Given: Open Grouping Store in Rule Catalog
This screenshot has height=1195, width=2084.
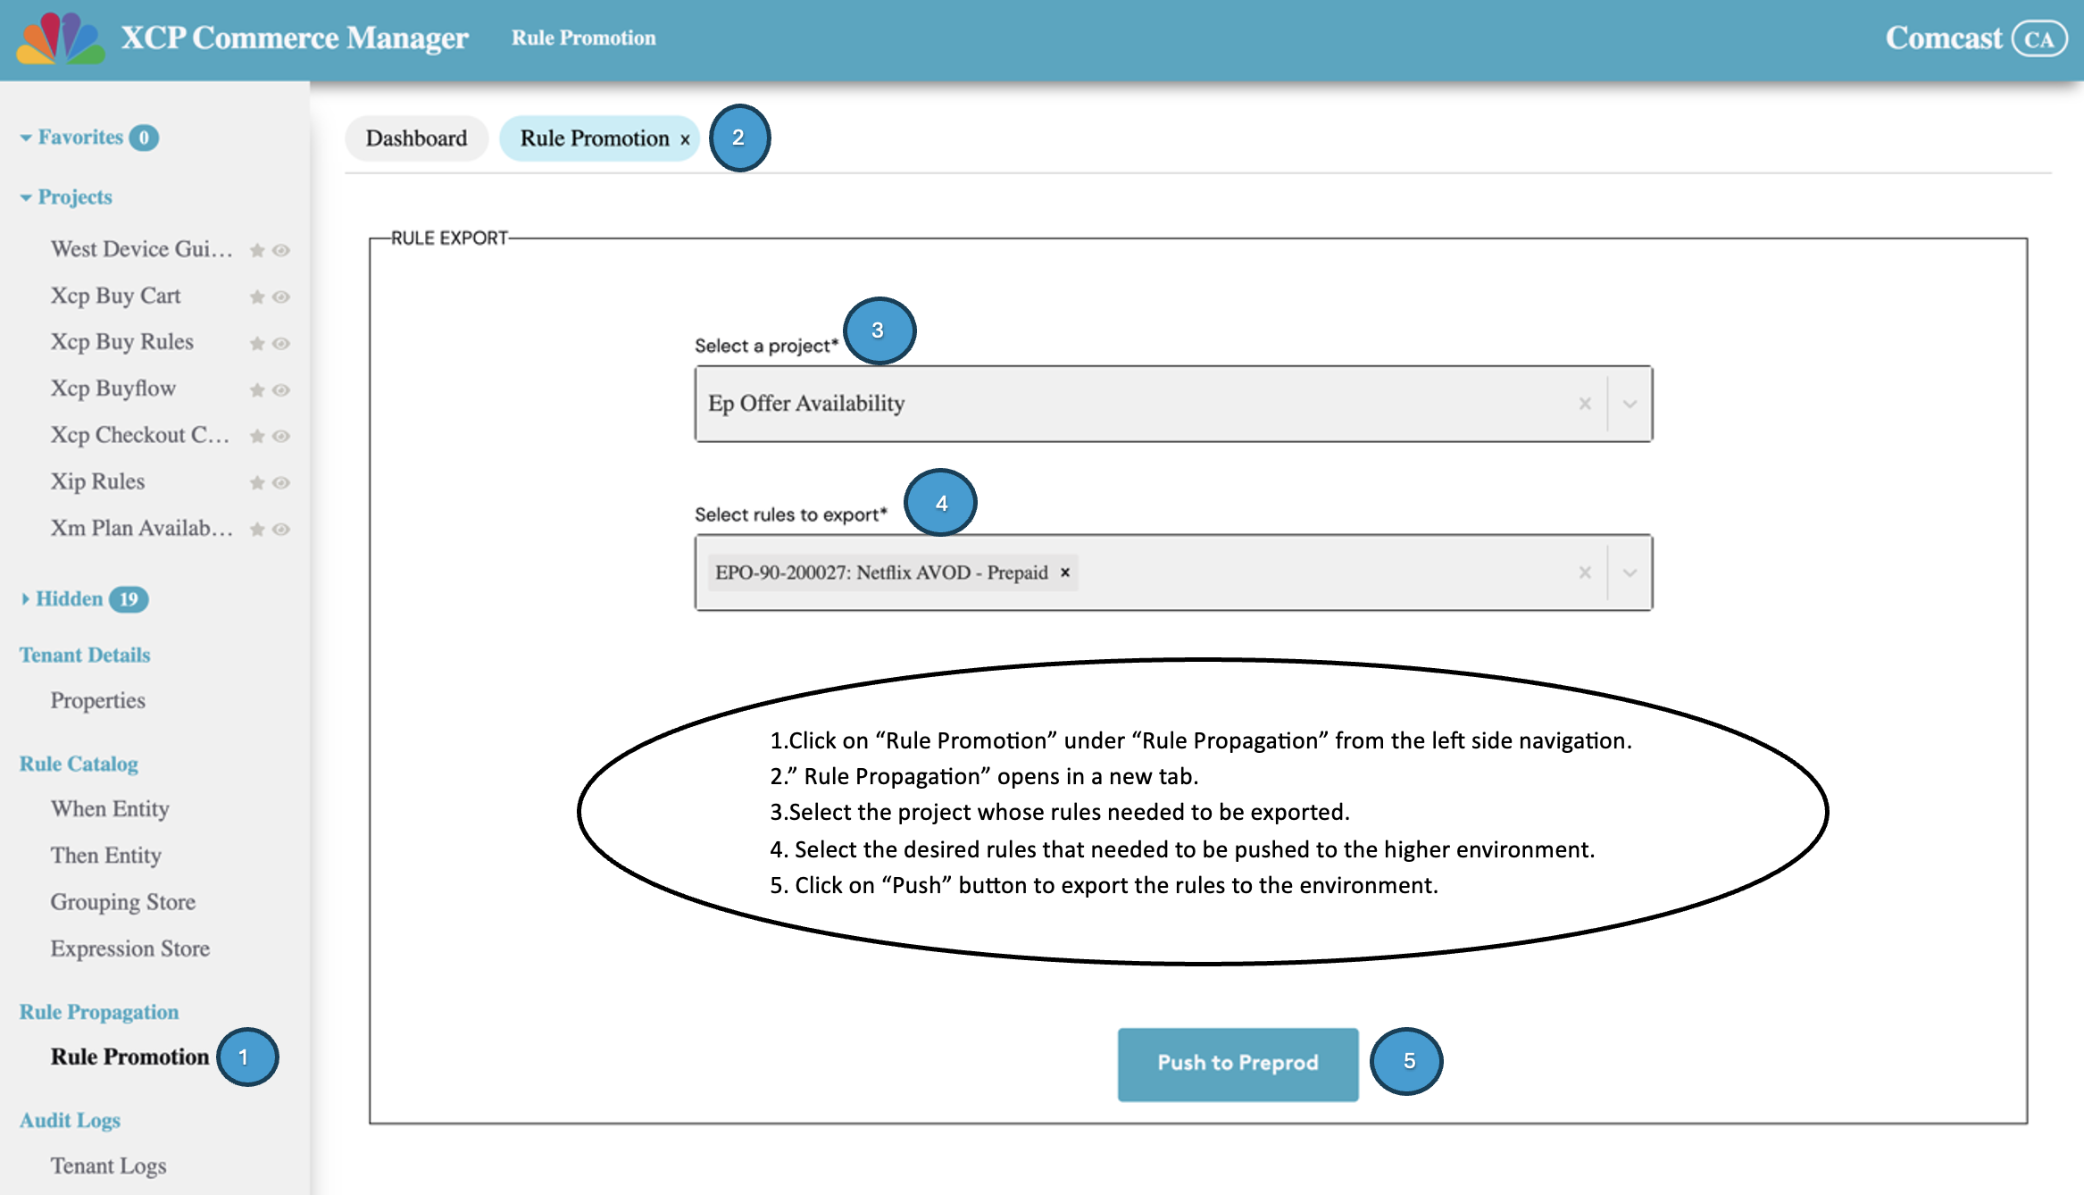Looking at the screenshot, I should pyautogui.click(x=122, y=902).
